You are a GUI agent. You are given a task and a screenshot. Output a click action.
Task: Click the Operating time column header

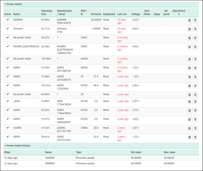(47, 12)
